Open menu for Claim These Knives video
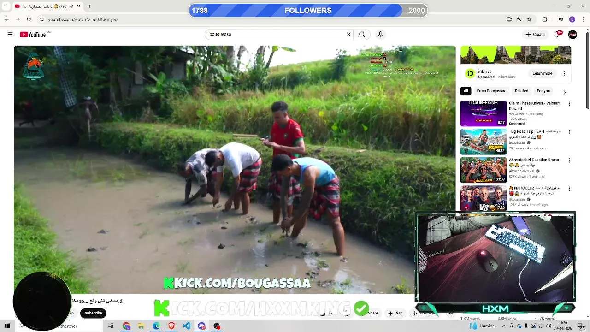Image resolution: width=590 pixels, height=332 pixels. (569, 104)
